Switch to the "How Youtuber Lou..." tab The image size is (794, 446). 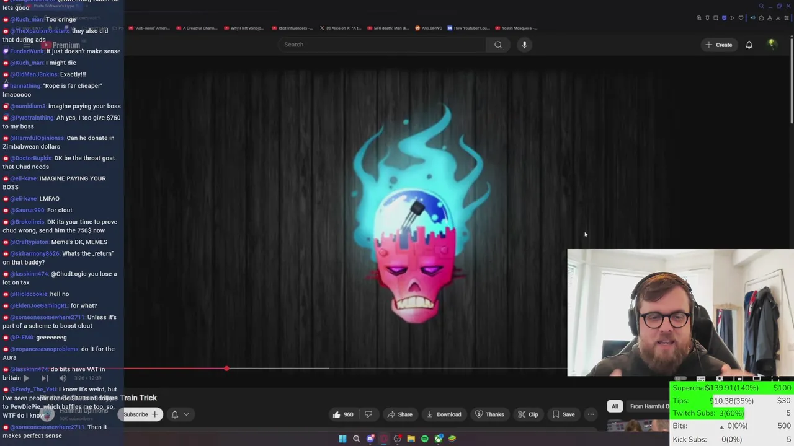[x=468, y=28]
